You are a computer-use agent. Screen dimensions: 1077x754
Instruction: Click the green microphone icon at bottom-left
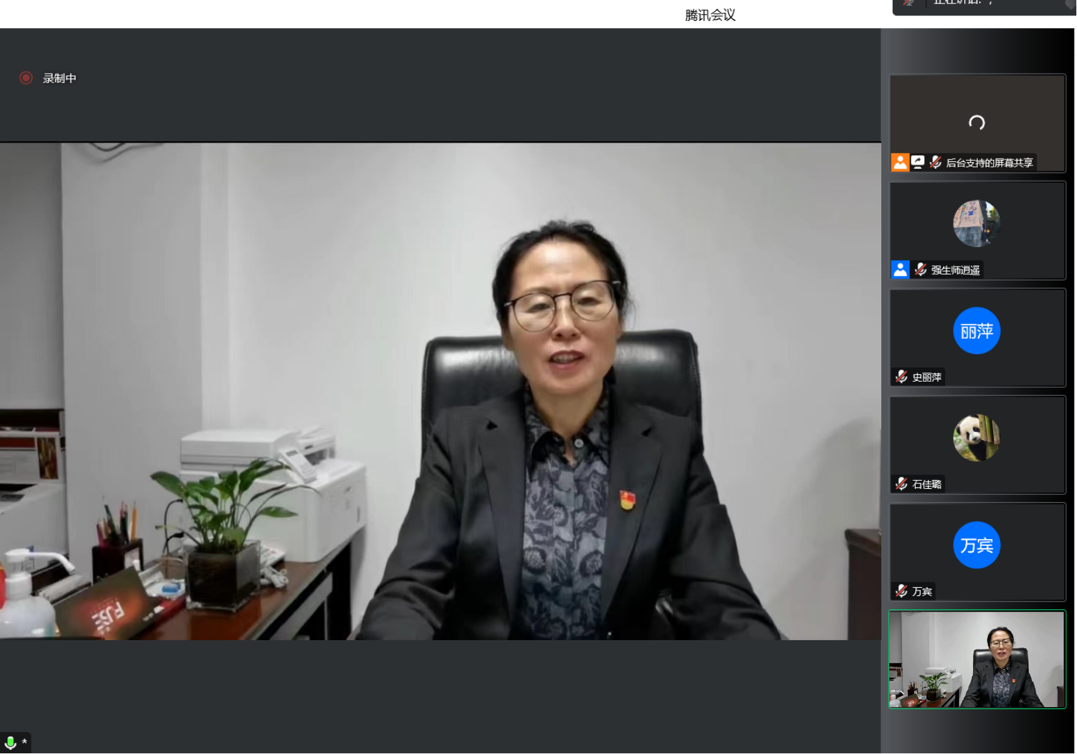click(10, 743)
